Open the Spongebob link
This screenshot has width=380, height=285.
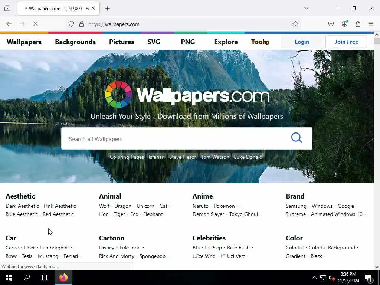pyautogui.click(x=153, y=256)
